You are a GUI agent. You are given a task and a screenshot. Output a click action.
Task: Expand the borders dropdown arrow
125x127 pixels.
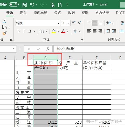46,31
